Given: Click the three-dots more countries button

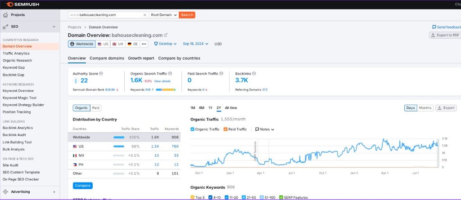Looking at the screenshot, I should tap(144, 44).
